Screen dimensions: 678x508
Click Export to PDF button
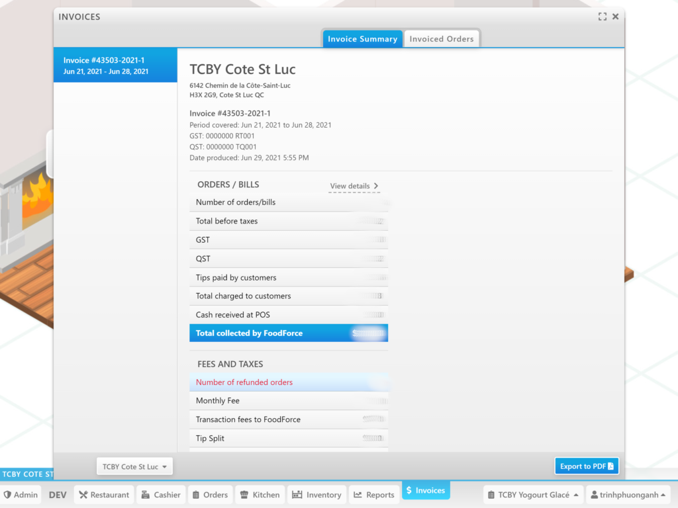click(x=586, y=466)
